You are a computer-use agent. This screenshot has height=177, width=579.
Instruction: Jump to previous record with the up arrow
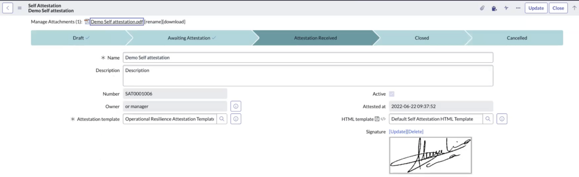click(x=574, y=8)
